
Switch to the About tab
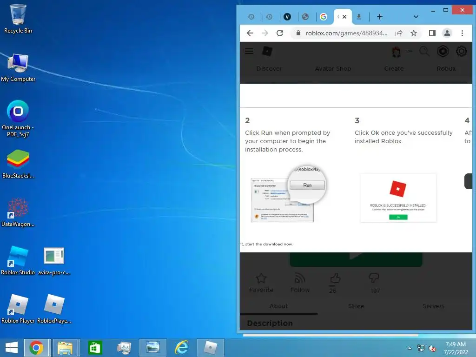(278, 306)
